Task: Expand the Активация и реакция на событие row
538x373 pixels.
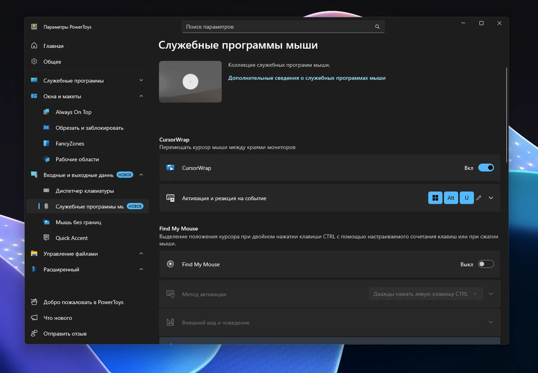Action: (x=491, y=198)
